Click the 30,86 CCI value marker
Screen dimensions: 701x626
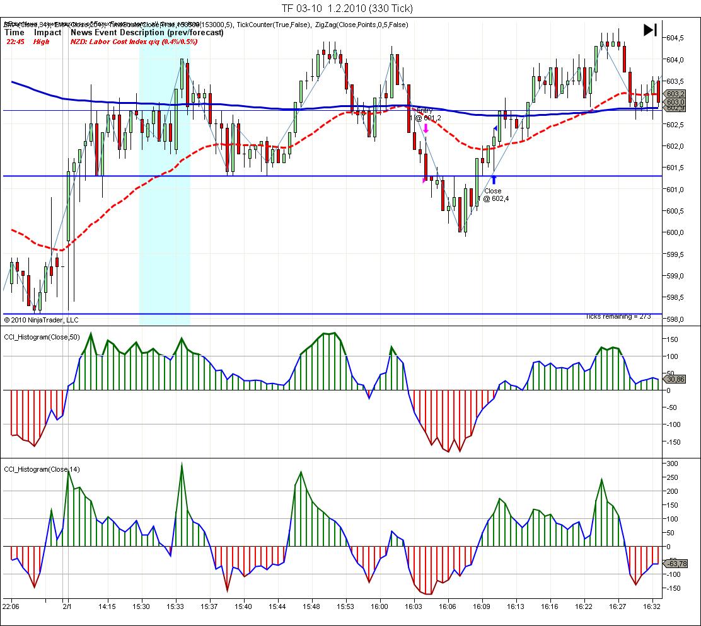click(x=675, y=379)
